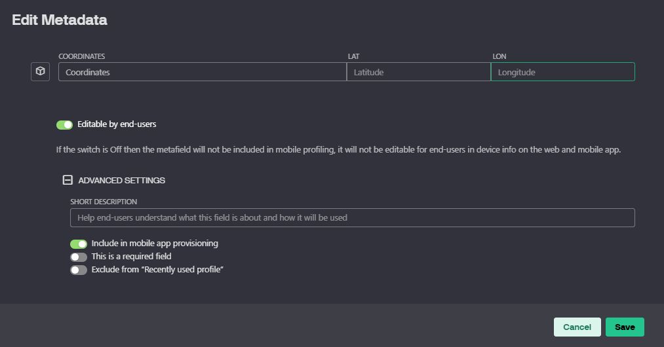Click the Edit Metadata dialog title
Viewport: 664px width, 347px height.
click(x=59, y=20)
